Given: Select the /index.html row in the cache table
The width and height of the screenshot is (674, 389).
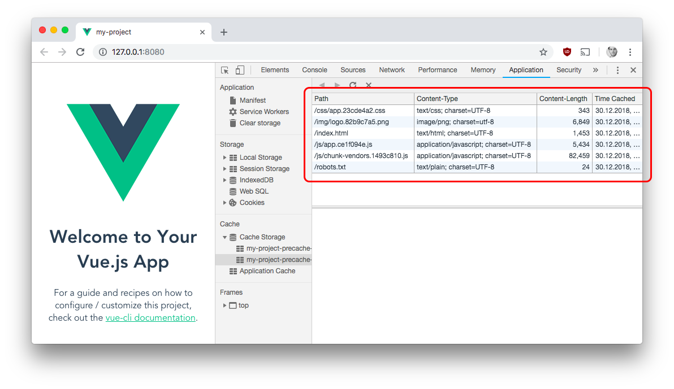Looking at the screenshot, I should [362, 133].
